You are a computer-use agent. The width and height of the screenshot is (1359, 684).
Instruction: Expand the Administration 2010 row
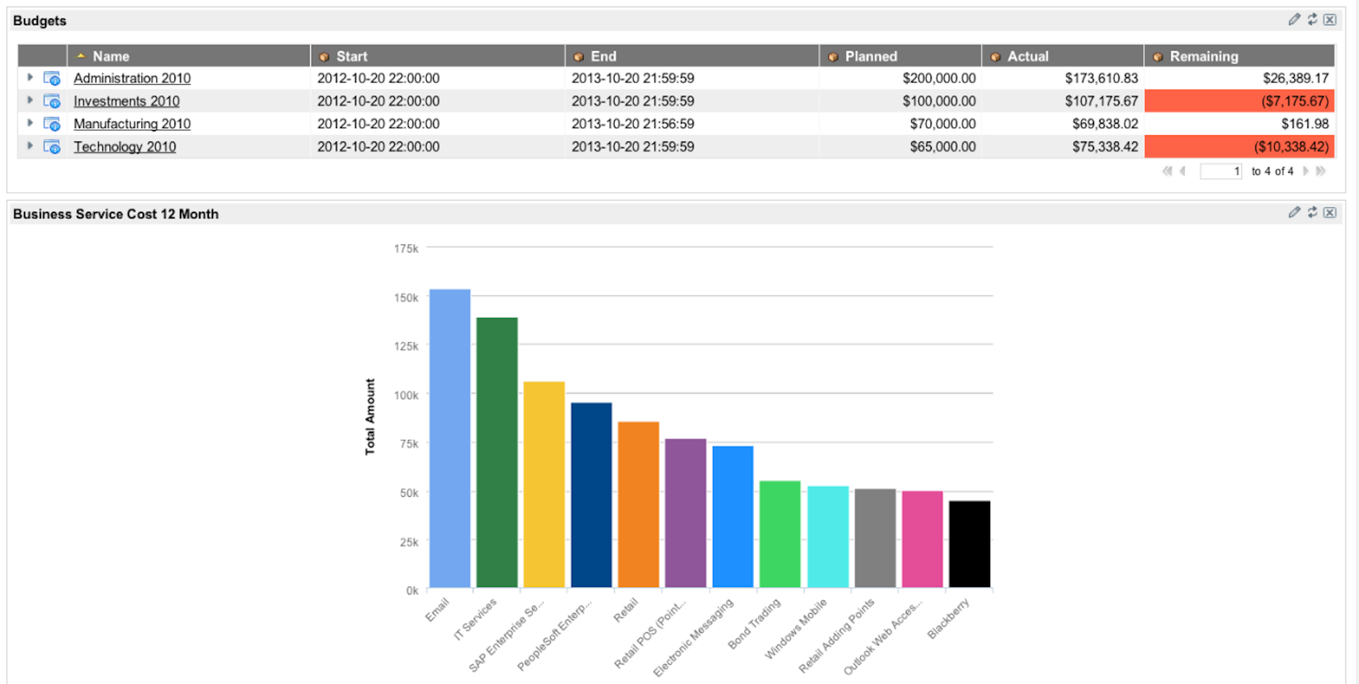30,78
